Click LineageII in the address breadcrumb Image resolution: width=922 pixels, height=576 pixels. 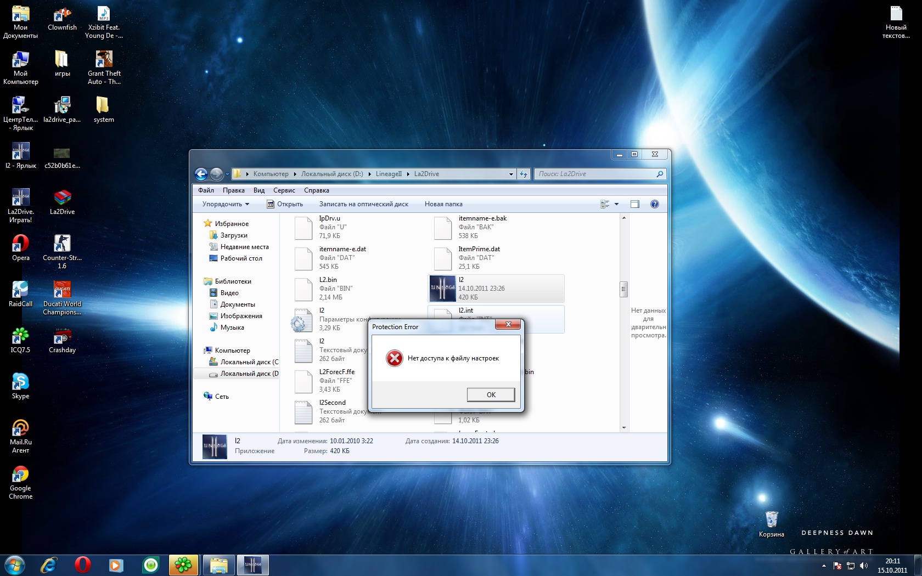coord(389,174)
